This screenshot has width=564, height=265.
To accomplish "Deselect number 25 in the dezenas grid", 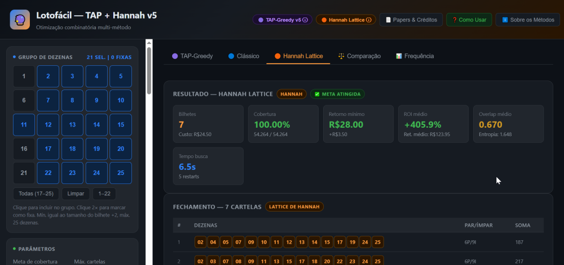I will 121,173.
